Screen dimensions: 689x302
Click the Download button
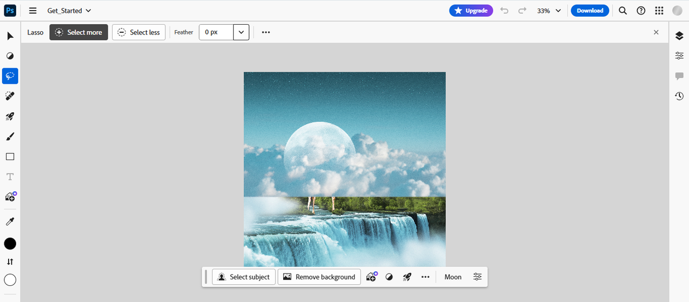click(x=590, y=11)
